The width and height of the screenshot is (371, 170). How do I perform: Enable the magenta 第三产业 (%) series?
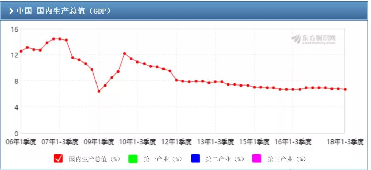(257, 158)
